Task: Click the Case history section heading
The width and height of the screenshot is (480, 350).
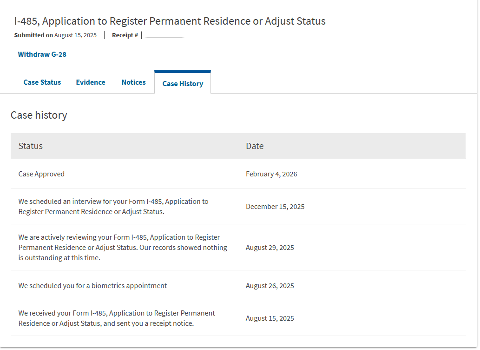Action: coord(39,115)
